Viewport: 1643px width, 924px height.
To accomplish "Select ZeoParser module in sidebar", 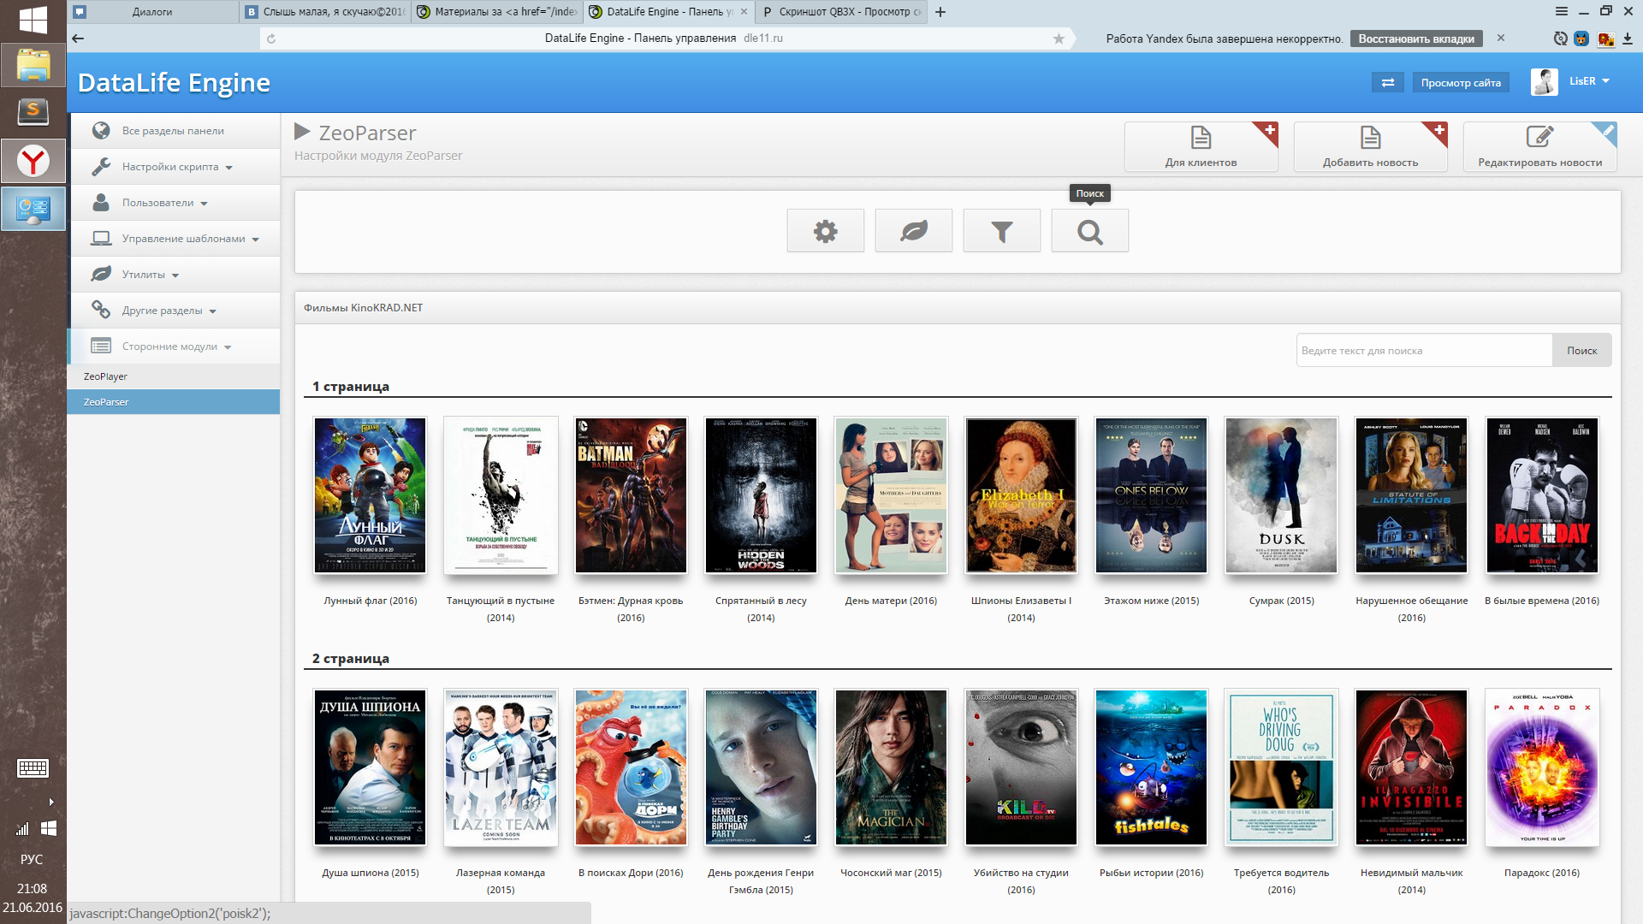I will pyautogui.click(x=174, y=402).
